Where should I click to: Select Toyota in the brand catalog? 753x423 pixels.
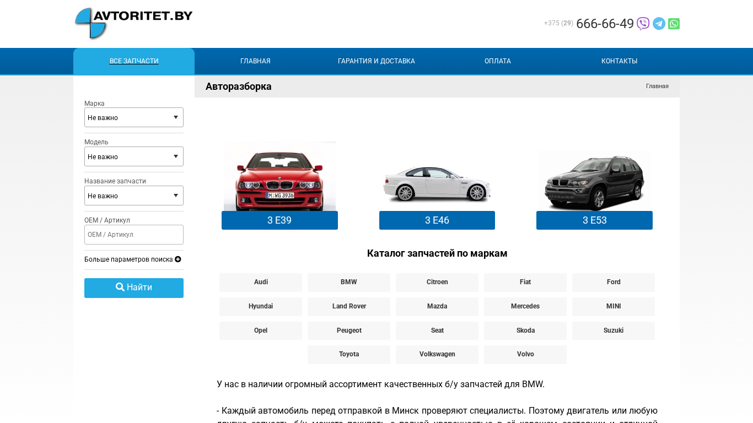(x=349, y=355)
